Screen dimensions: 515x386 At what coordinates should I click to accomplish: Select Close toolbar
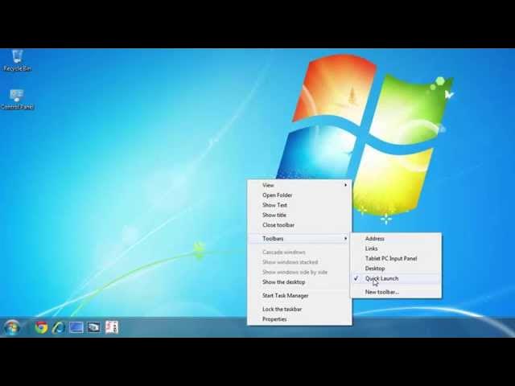[299, 225]
